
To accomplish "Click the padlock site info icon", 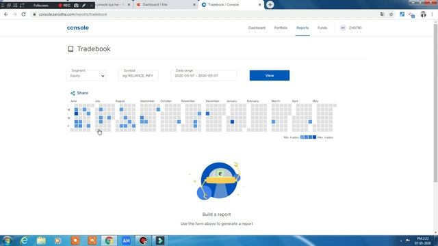I will click(34, 14).
